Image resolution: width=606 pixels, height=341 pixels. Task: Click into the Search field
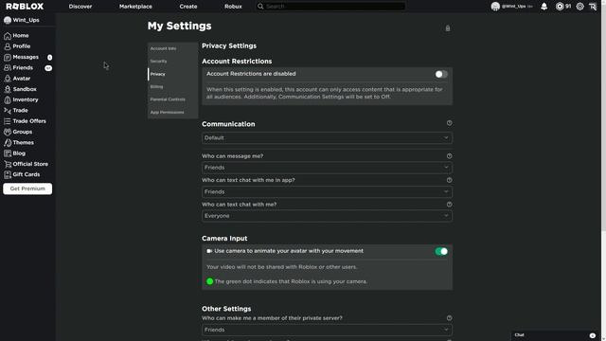click(x=330, y=7)
